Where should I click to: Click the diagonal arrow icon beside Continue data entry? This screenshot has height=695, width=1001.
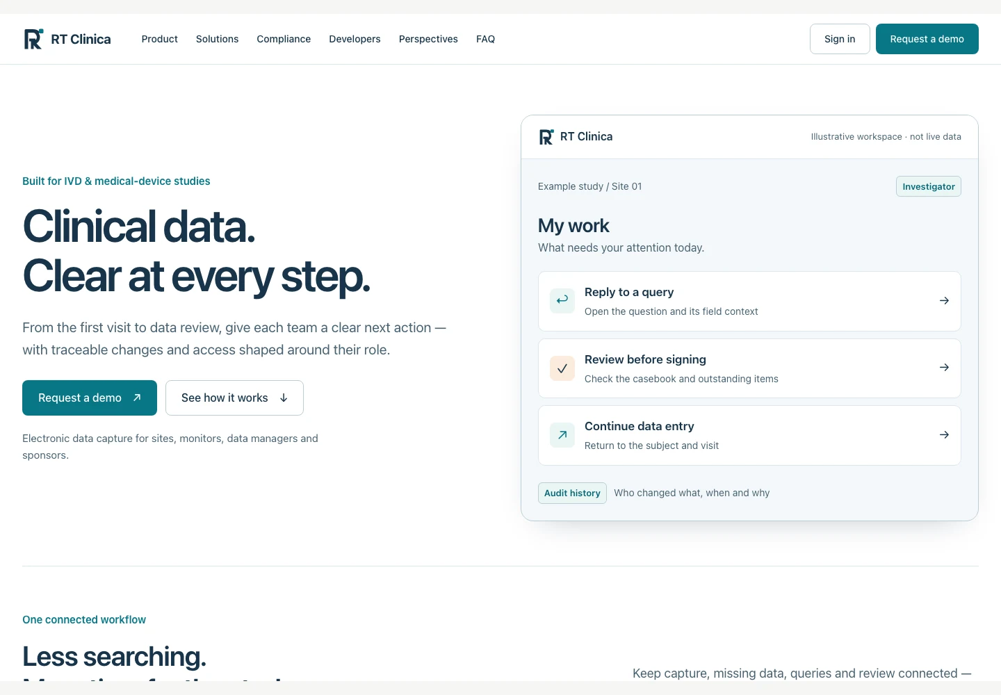click(x=562, y=435)
